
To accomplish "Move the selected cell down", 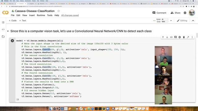I will [167, 37].
